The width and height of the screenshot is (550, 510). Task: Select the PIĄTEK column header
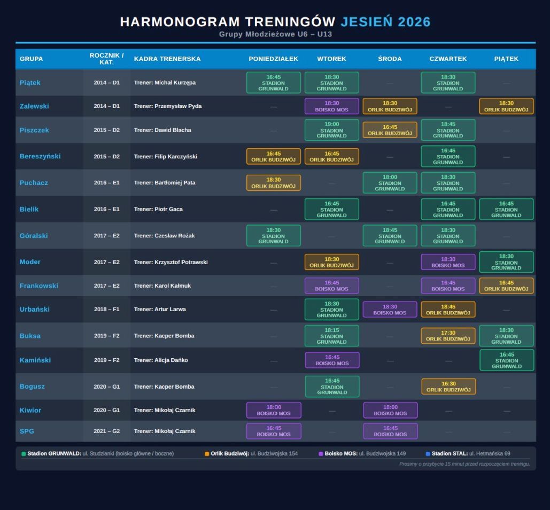506,59
